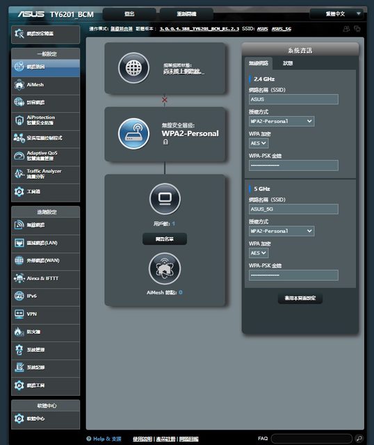This screenshot has height=445, width=374.
Task: Click the WPA2-Personal security level text
Action: click(x=190, y=133)
